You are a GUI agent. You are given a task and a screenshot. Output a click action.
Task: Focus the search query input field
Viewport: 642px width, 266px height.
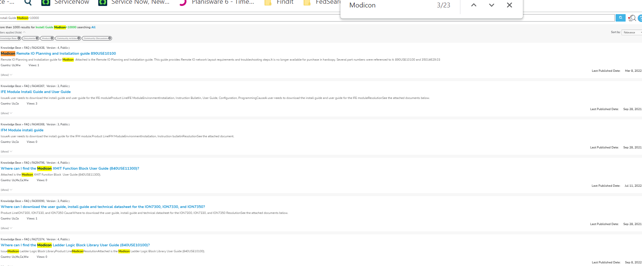[x=307, y=18]
